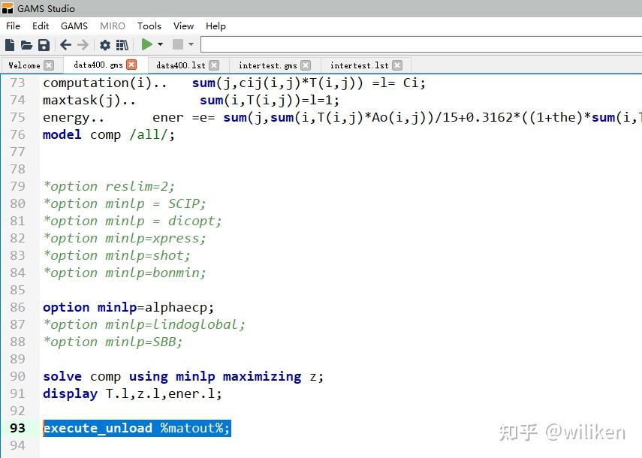The width and height of the screenshot is (642, 458).
Task: Close the intertest.lst tab
Action: (398, 65)
